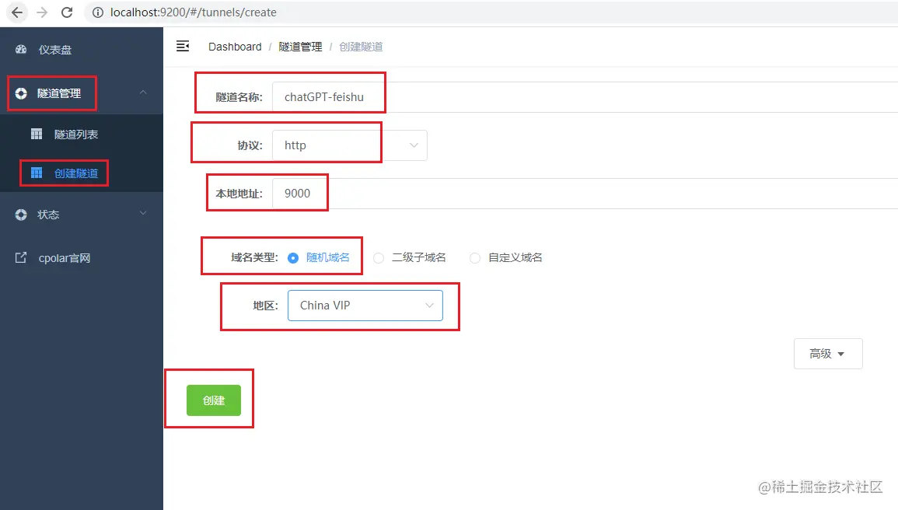Go to Dashboard breadcrumb
This screenshot has height=510, width=898.
pos(235,47)
